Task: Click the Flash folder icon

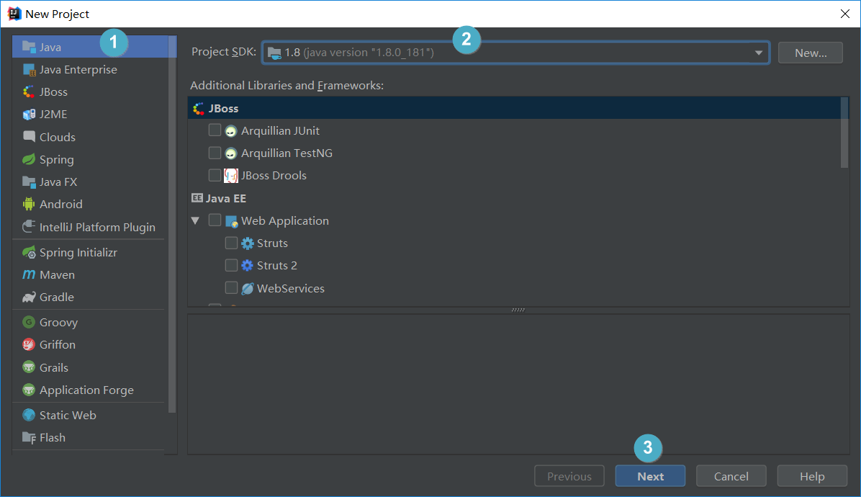Action: pos(29,437)
